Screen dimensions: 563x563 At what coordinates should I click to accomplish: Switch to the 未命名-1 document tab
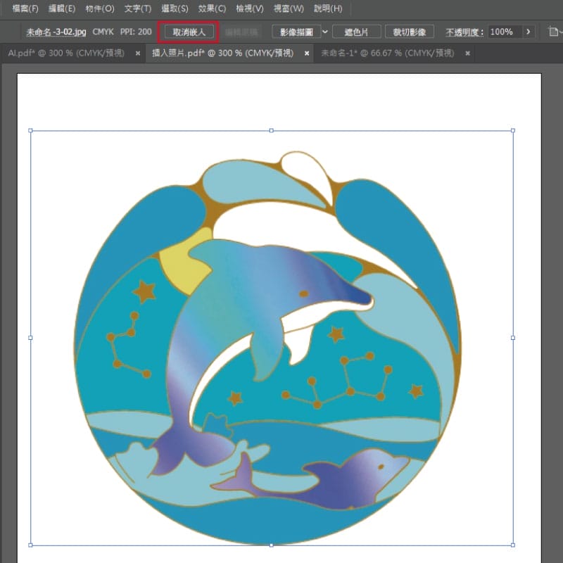[388, 53]
